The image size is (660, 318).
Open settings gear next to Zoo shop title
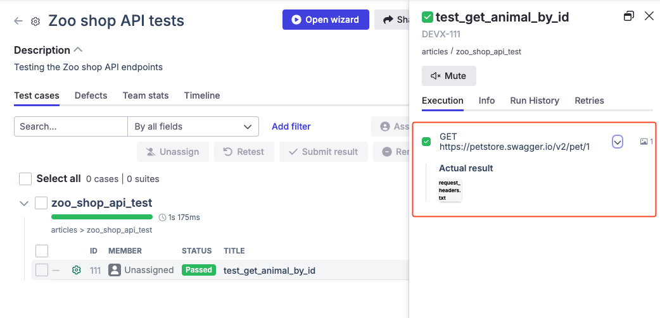point(36,21)
